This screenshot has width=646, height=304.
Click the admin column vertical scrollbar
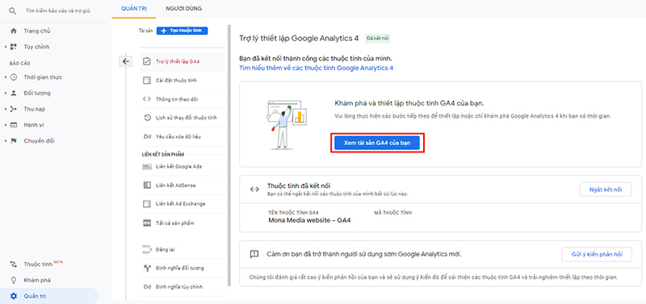pyautogui.click(x=229, y=156)
